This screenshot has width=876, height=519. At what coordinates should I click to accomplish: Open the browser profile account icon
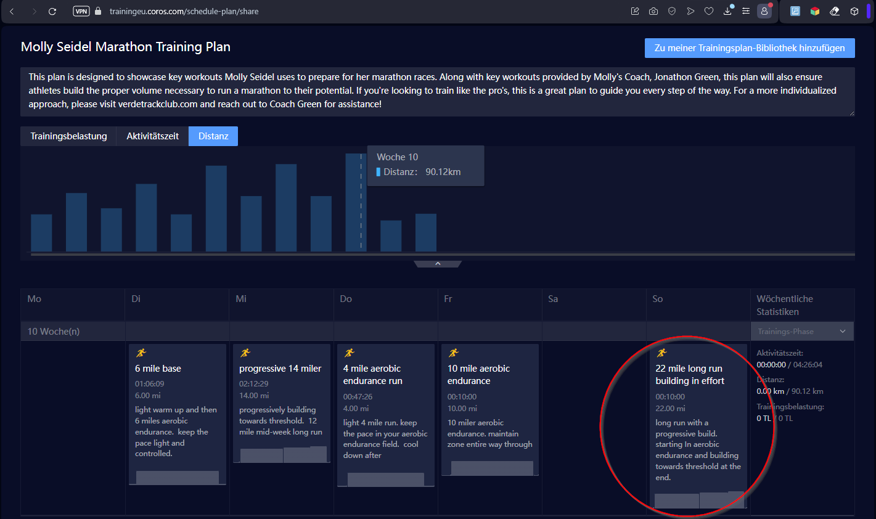764,11
